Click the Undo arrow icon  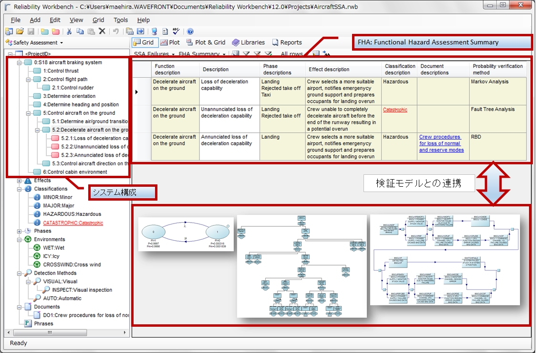(x=116, y=32)
